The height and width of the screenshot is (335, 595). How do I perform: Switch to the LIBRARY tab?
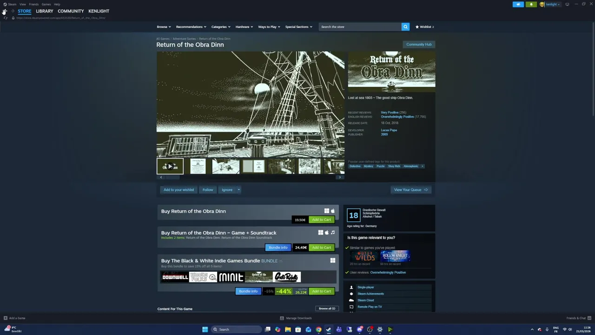pyautogui.click(x=45, y=11)
